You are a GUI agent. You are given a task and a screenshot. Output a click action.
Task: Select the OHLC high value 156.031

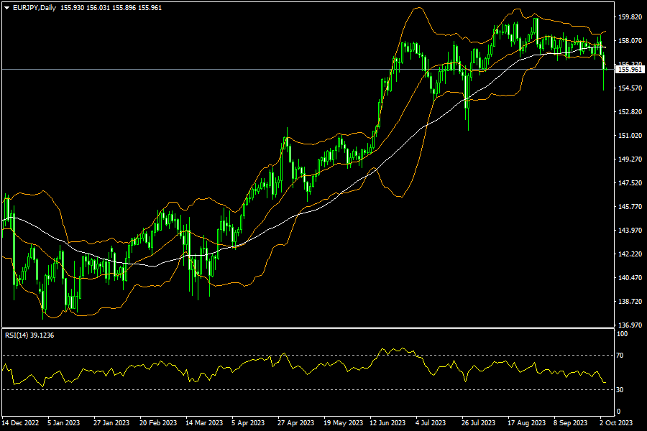coord(98,8)
